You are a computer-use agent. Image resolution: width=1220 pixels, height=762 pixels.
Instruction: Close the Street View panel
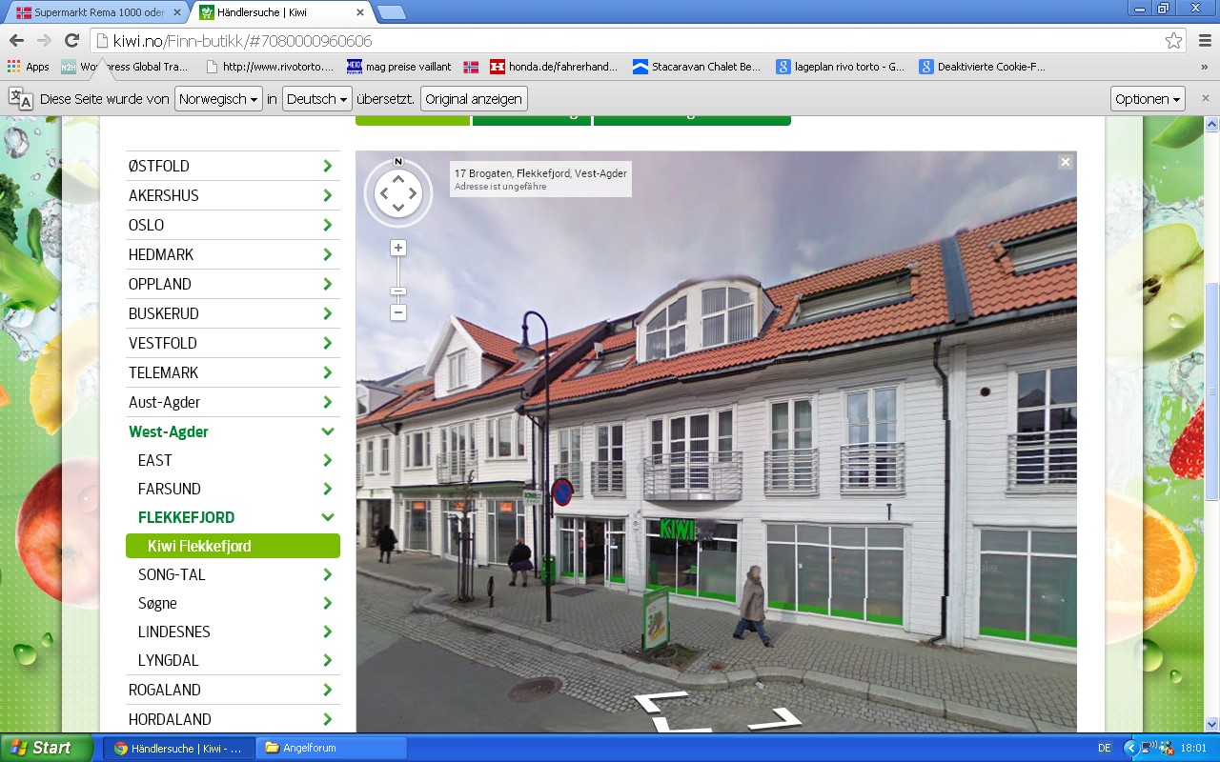[1066, 162]
